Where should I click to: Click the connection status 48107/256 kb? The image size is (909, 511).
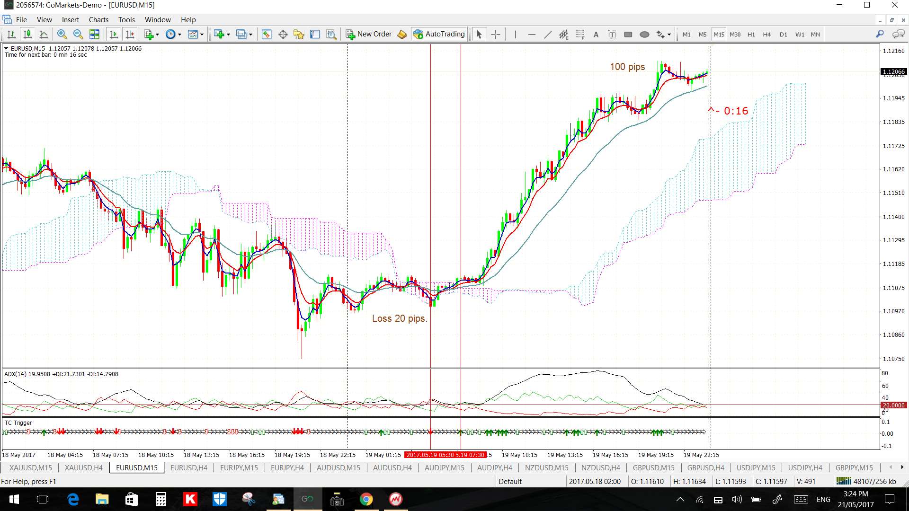pyautogui.click(x=866, y=481)
